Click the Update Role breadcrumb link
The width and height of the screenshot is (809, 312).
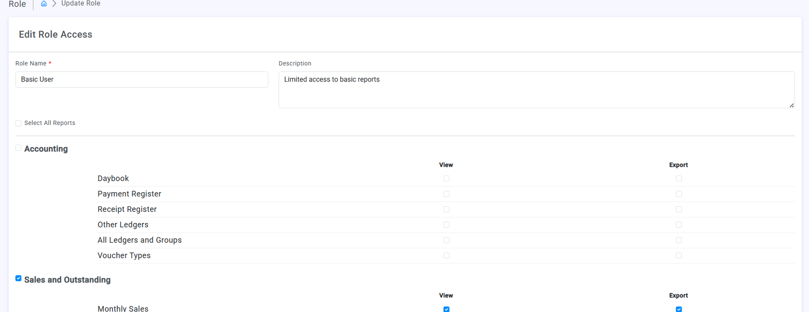[80, 4]
